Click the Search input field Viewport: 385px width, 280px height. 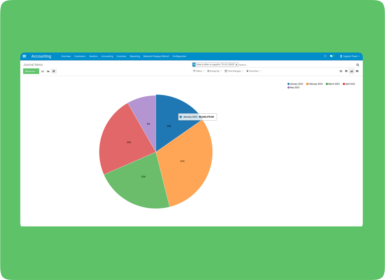coord(295,65)
